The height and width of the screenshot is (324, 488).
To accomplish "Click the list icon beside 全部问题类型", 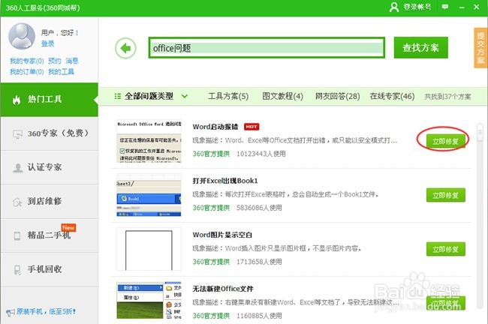I will [x=118, y=97].
